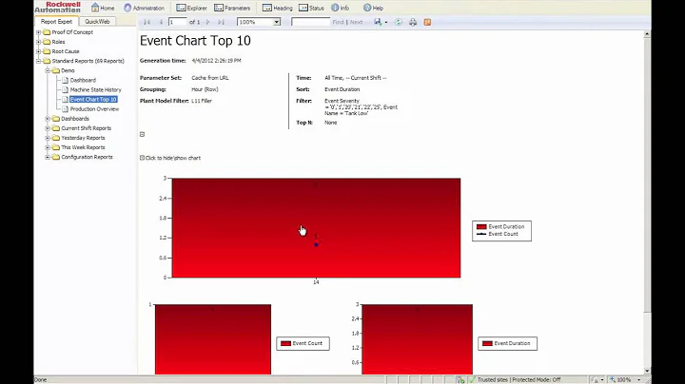685x384 pixels.
Task: Click the Event Duration legend of the lower-right chart
Action: [x=507, y=343]
